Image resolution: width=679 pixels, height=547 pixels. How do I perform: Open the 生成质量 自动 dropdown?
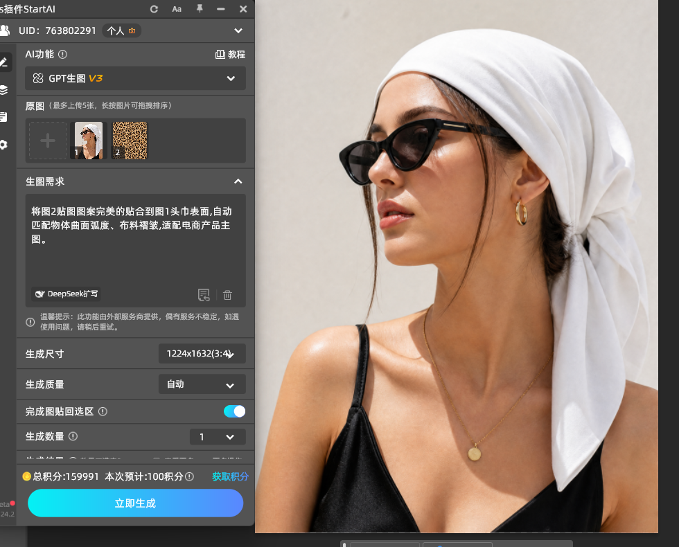click(202, 384)
